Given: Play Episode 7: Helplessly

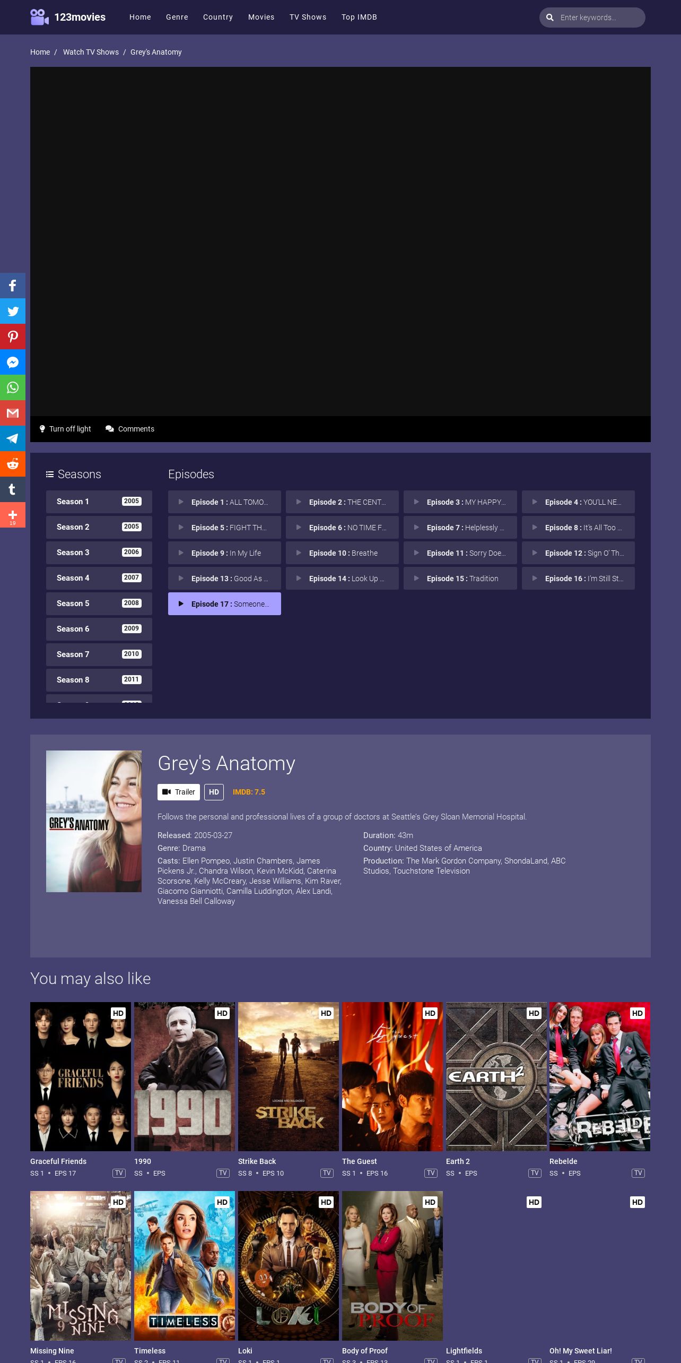Looking at the screenshot, I should [x=460, y=527].
